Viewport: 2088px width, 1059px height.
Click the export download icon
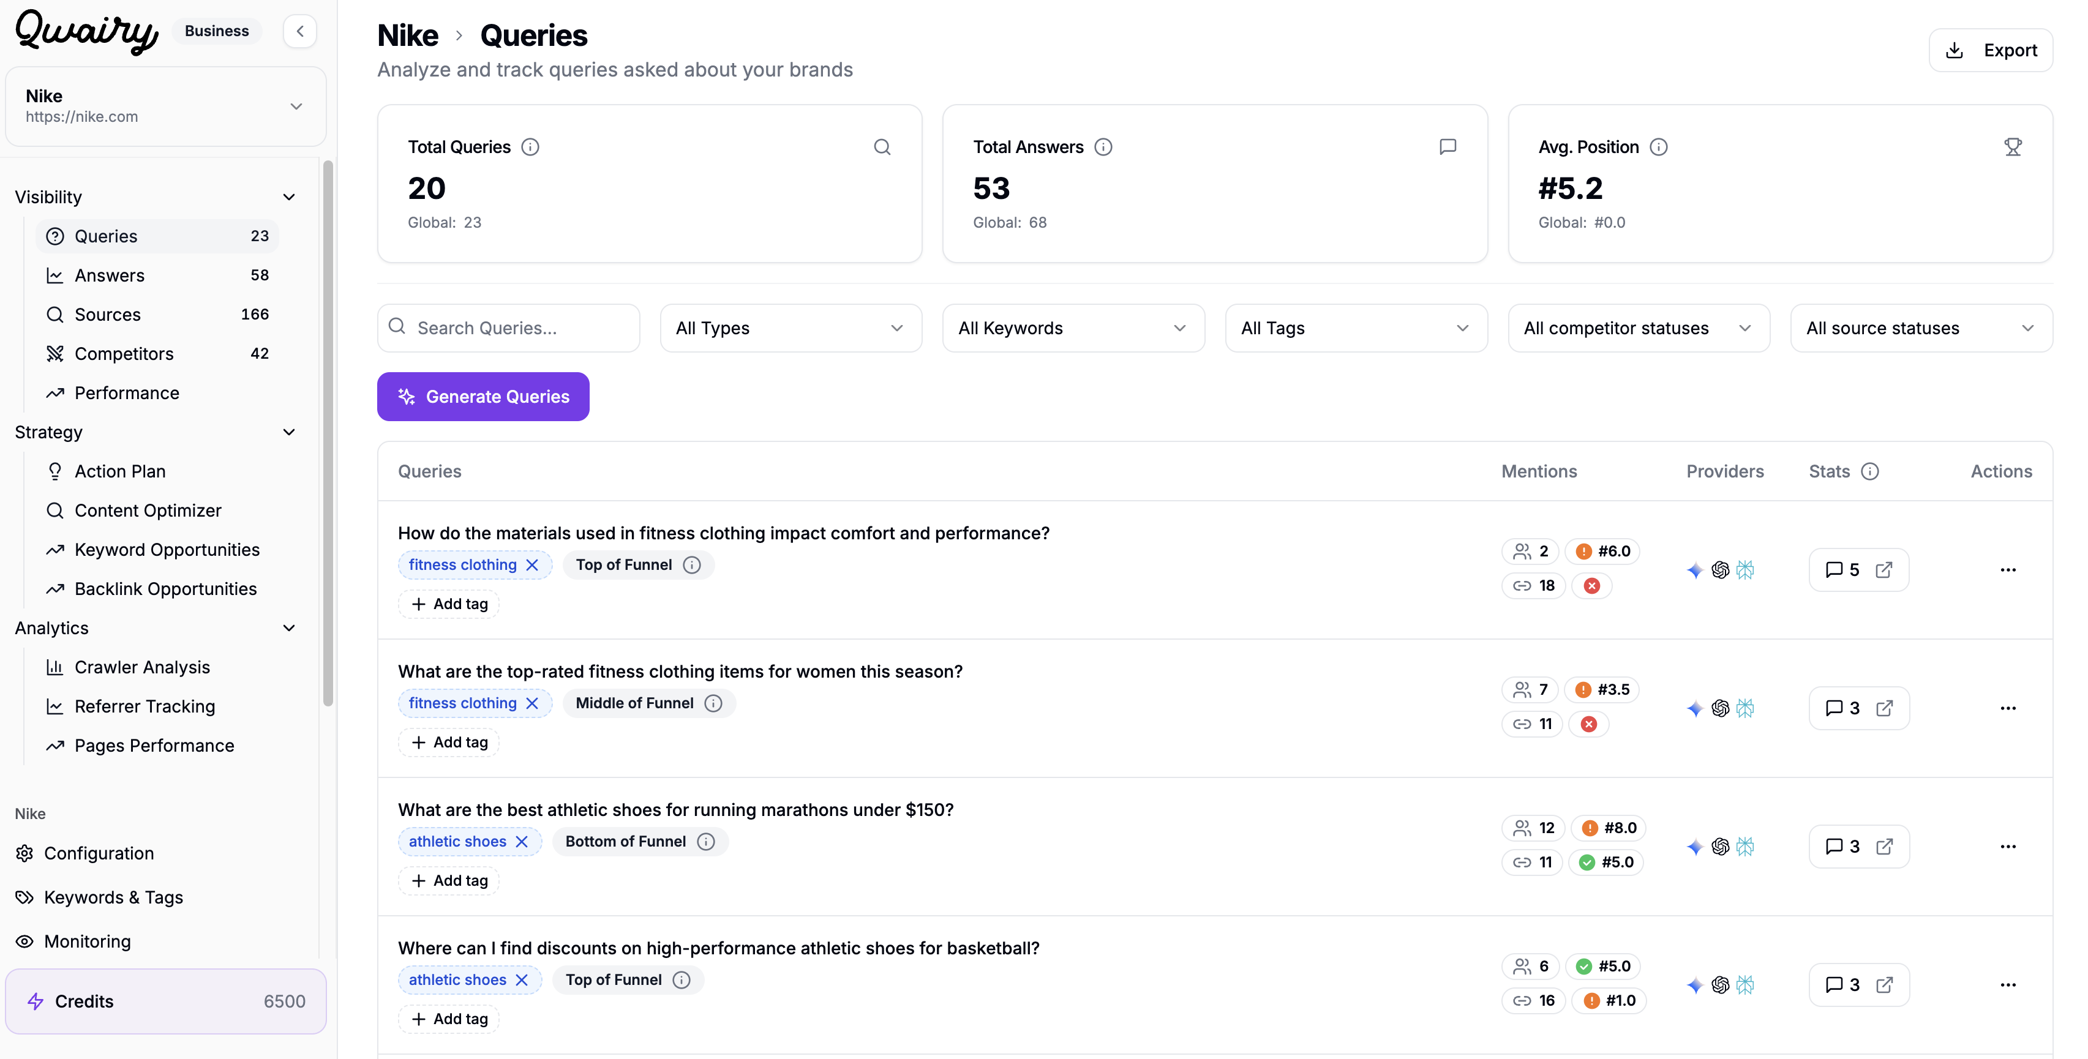pos(1955,50)
